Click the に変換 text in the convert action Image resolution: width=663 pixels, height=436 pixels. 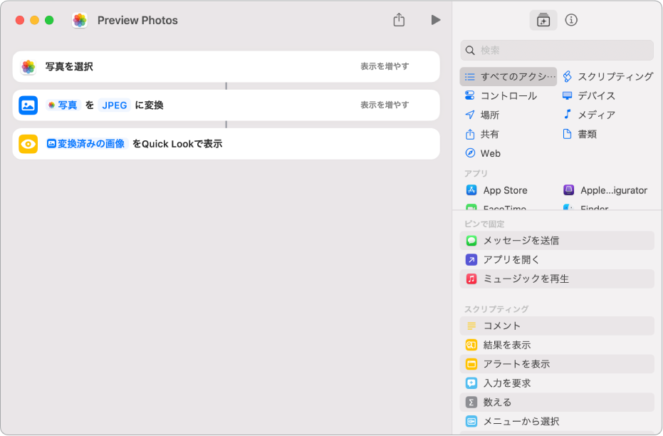tap(150, 105)
